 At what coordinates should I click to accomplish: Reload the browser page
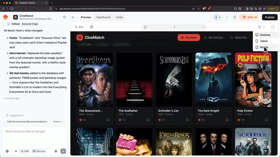(x=12, y=9)
